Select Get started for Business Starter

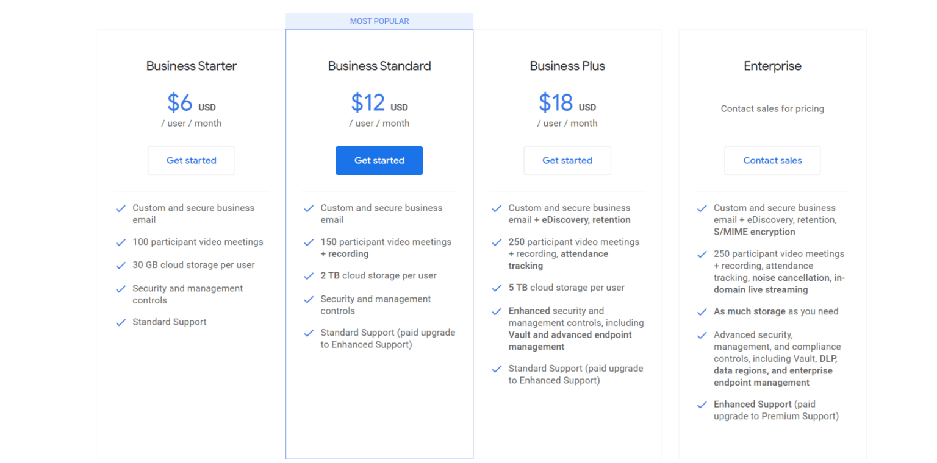click(x=191, y=160)
